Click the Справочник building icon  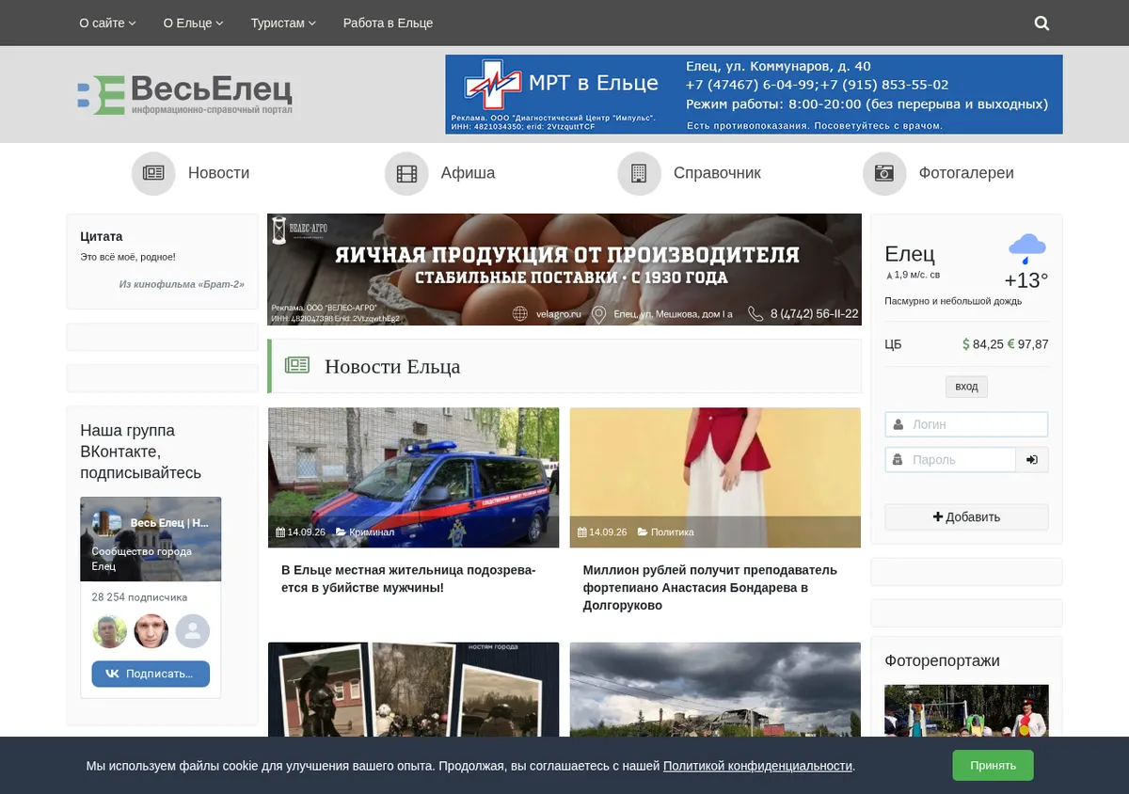(639, 173)
